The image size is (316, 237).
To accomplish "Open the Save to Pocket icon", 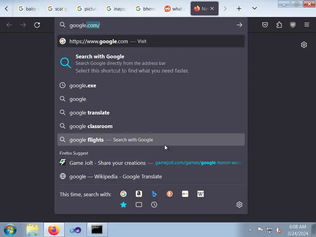I will pyautogui.click(x=265, y=25).
